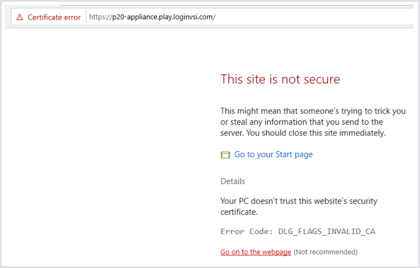Click 'Your PC doesn't trust this website's' line

[298, 201]
